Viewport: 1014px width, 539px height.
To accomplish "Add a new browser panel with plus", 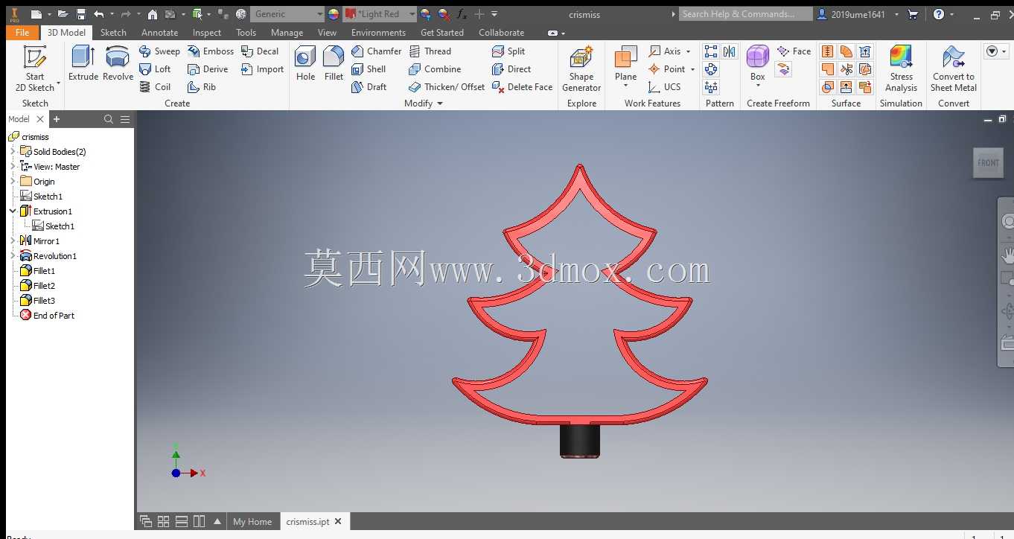I will point(57,119).
